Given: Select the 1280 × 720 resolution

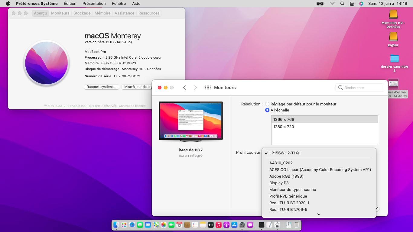Looking at the screenshot, I should (x=325, y=127).
